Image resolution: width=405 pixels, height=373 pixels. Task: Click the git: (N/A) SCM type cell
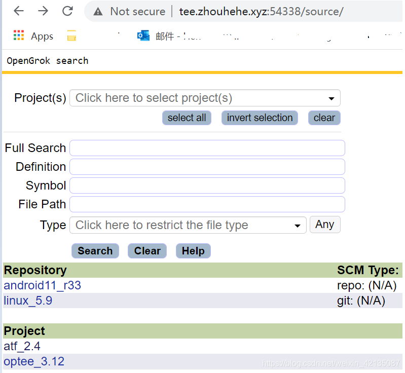[x=361, y=301]
